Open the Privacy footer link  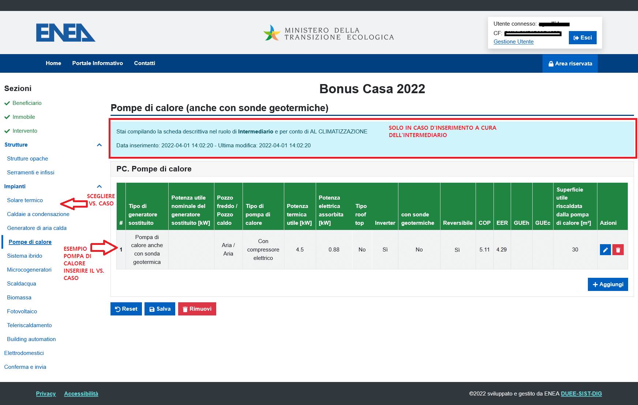[46, 394]
